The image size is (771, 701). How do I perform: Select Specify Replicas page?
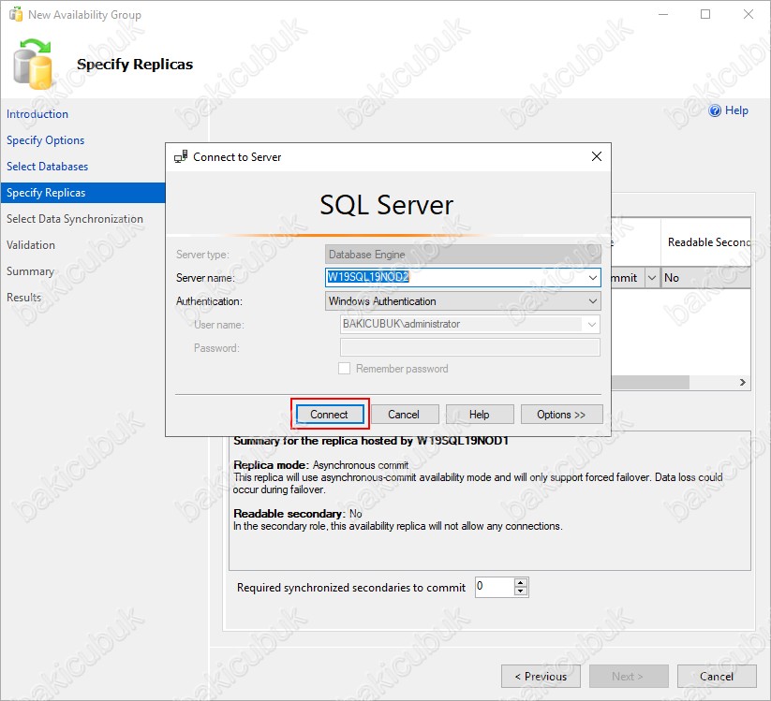click(82, 193)
